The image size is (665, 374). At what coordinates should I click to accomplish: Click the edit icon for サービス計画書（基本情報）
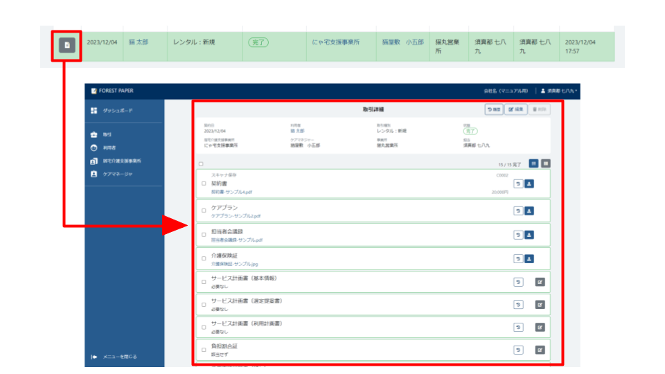[540, 282]
